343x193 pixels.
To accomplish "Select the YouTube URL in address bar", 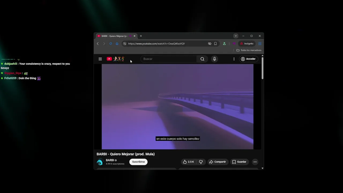I will coord(156,44).
